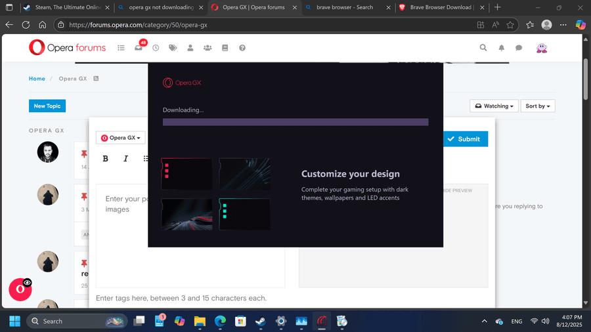The height and width of the screenshot is (332, 591).
Task: Switch to the Steam browser tab
Action: click(66, 7)
